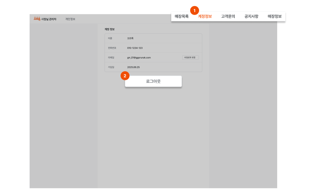Click the phone number 010-1234-123
Screen dimensions: 315x194
135,48
